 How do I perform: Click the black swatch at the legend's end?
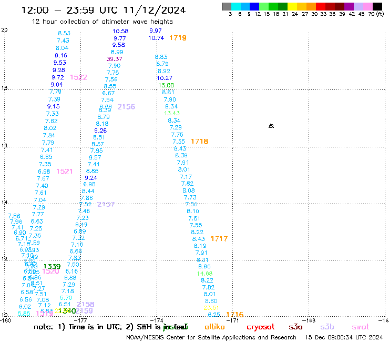pos(377,6)
